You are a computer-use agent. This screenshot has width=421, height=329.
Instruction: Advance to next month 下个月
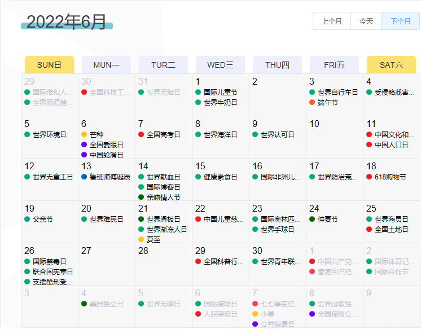(x=400, y=21)
